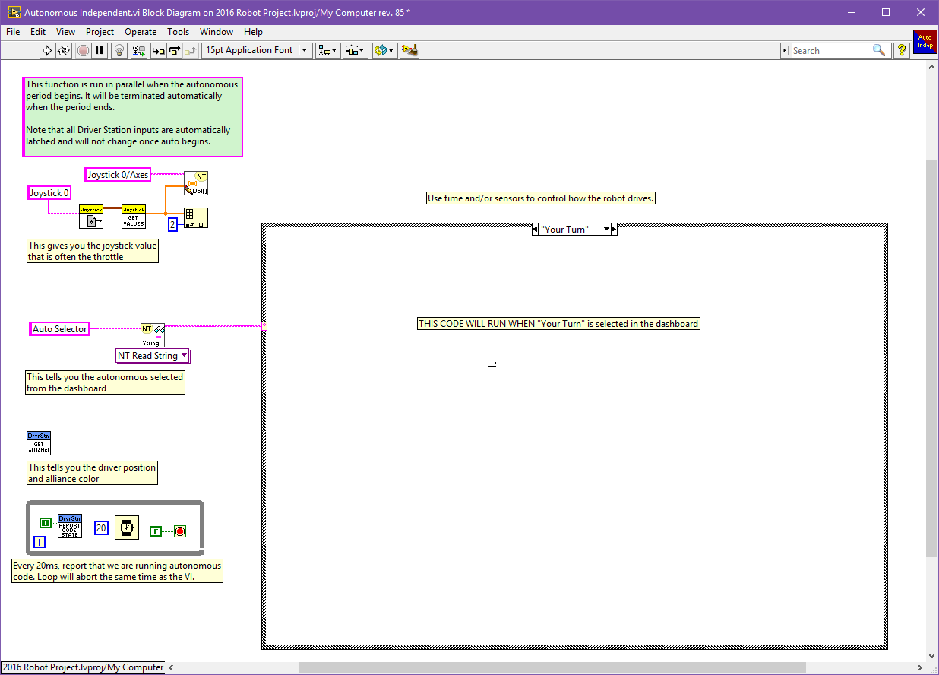The width and height of the screenshot is (939, 675).
Task: Click the DrvrStn Get Alliance node
Action: pos(39,443)
